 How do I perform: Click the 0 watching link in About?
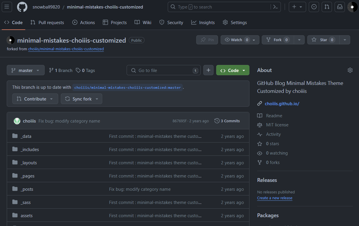272,153
